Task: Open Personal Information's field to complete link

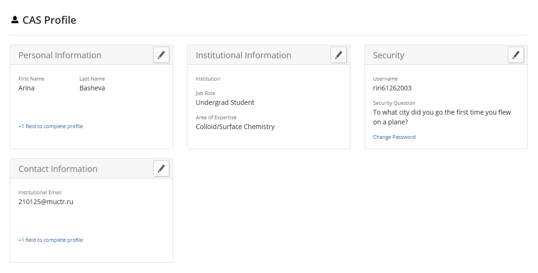Action: pos(50,126)
